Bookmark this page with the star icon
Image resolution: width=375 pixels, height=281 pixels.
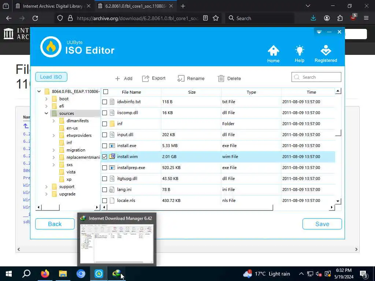pyautogui.click(x=216, y=18)
